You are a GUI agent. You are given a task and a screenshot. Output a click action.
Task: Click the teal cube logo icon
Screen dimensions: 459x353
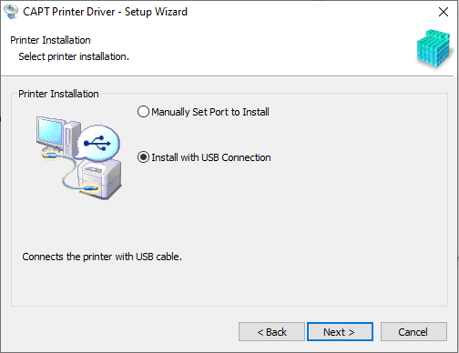point(433,48)
